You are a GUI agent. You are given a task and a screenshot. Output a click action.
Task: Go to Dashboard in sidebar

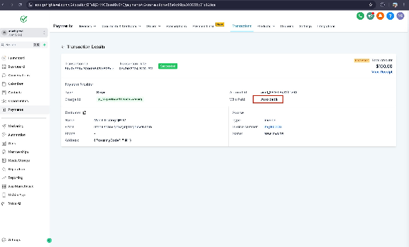tap(16, 67)
